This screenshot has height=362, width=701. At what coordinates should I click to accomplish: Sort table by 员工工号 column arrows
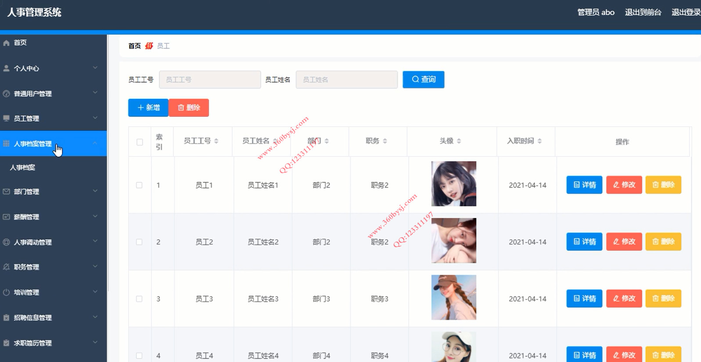click(x=216, y=141)
